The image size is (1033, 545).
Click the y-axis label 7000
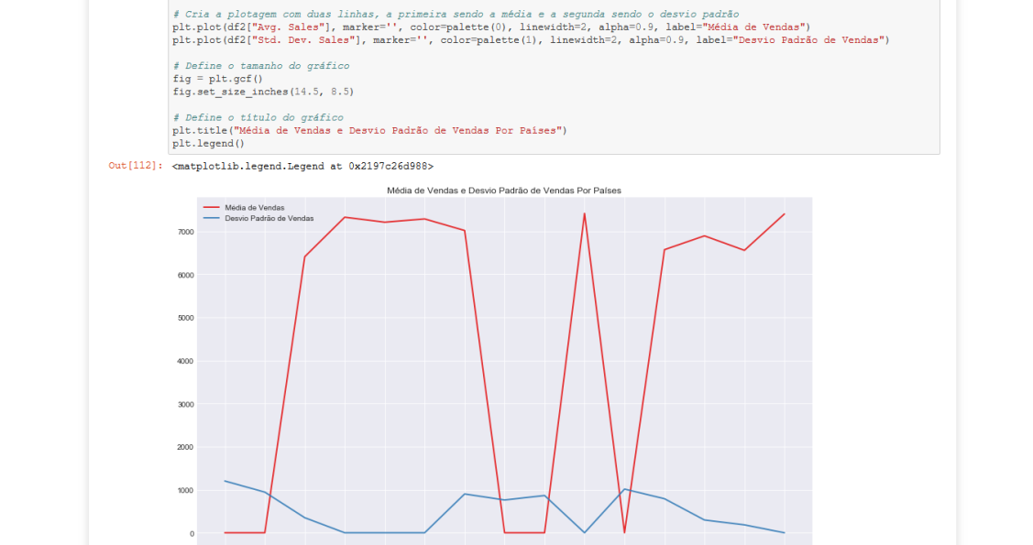[186, 233]
